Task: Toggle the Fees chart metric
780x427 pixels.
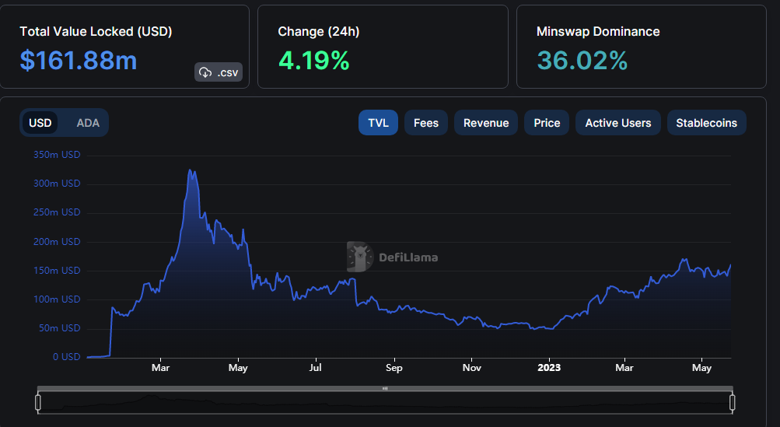Action: pos(426,123)
